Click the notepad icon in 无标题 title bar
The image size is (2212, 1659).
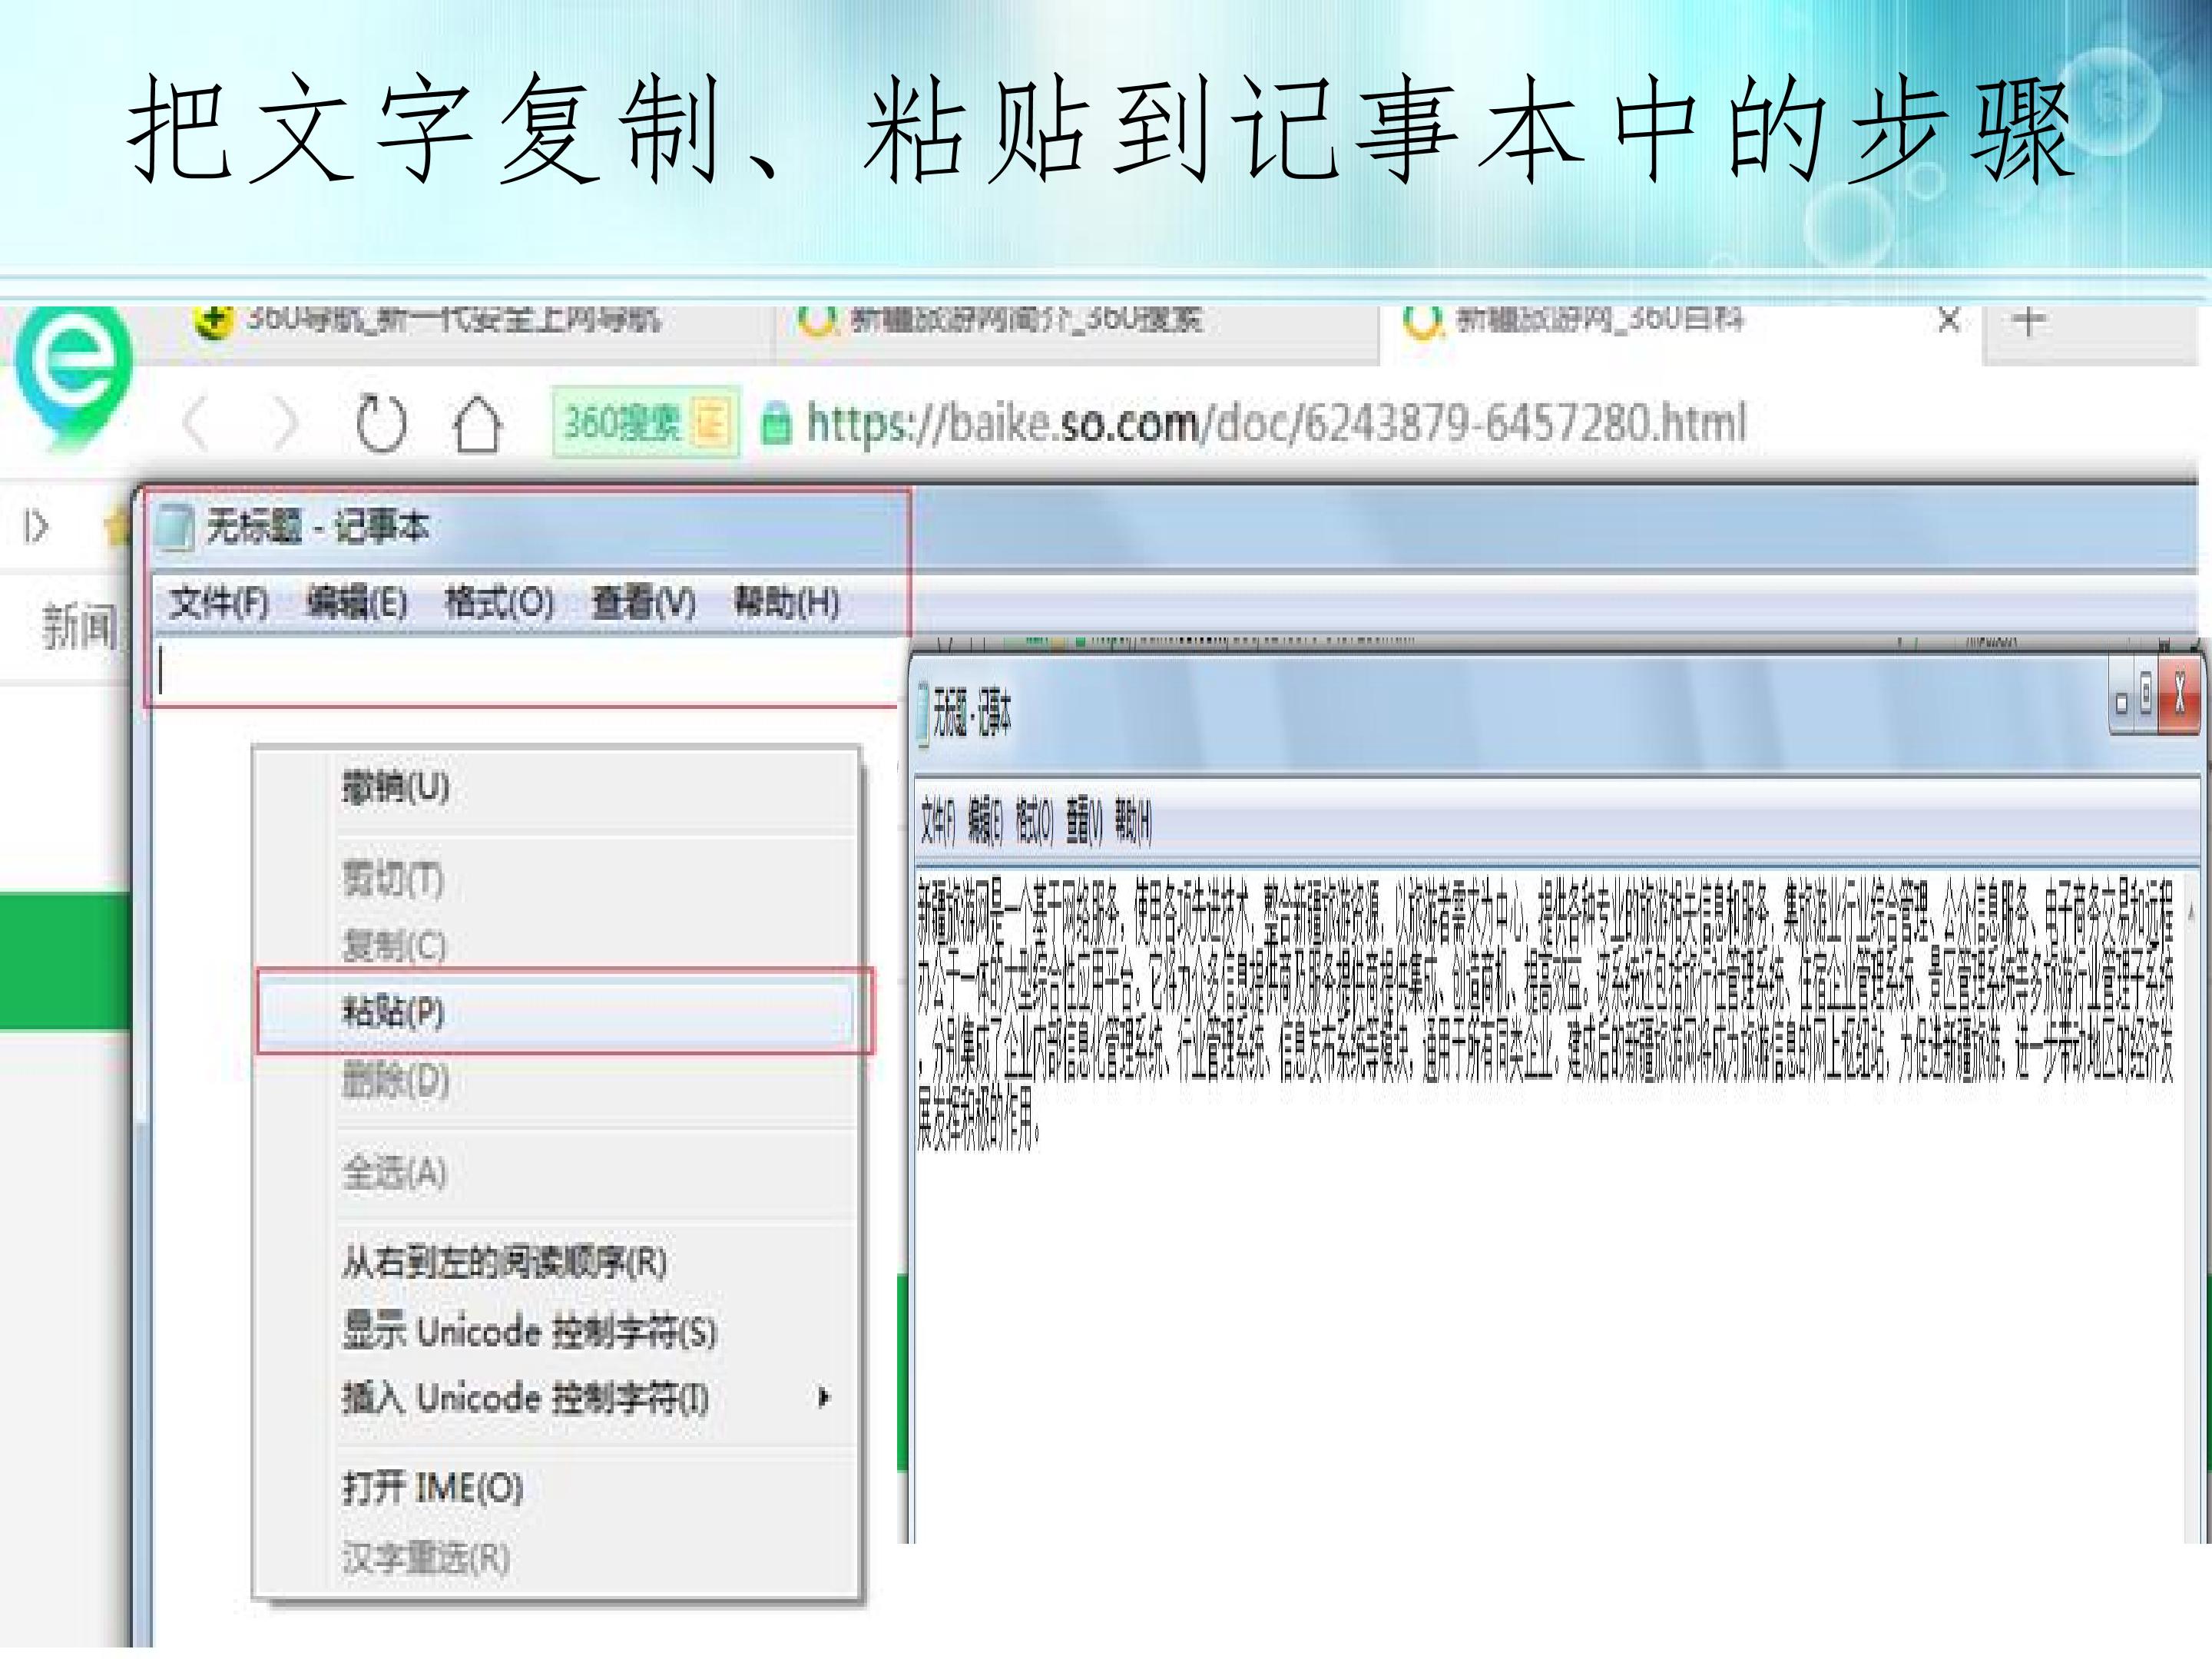176,528
